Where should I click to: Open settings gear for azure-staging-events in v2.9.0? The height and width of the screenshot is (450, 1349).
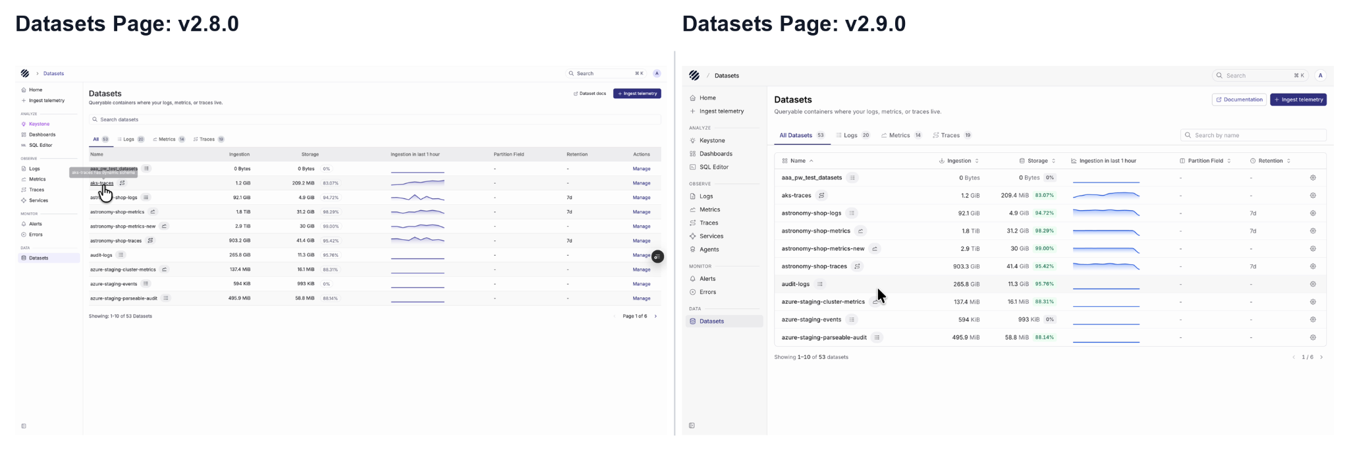(x=1313, y=320)
